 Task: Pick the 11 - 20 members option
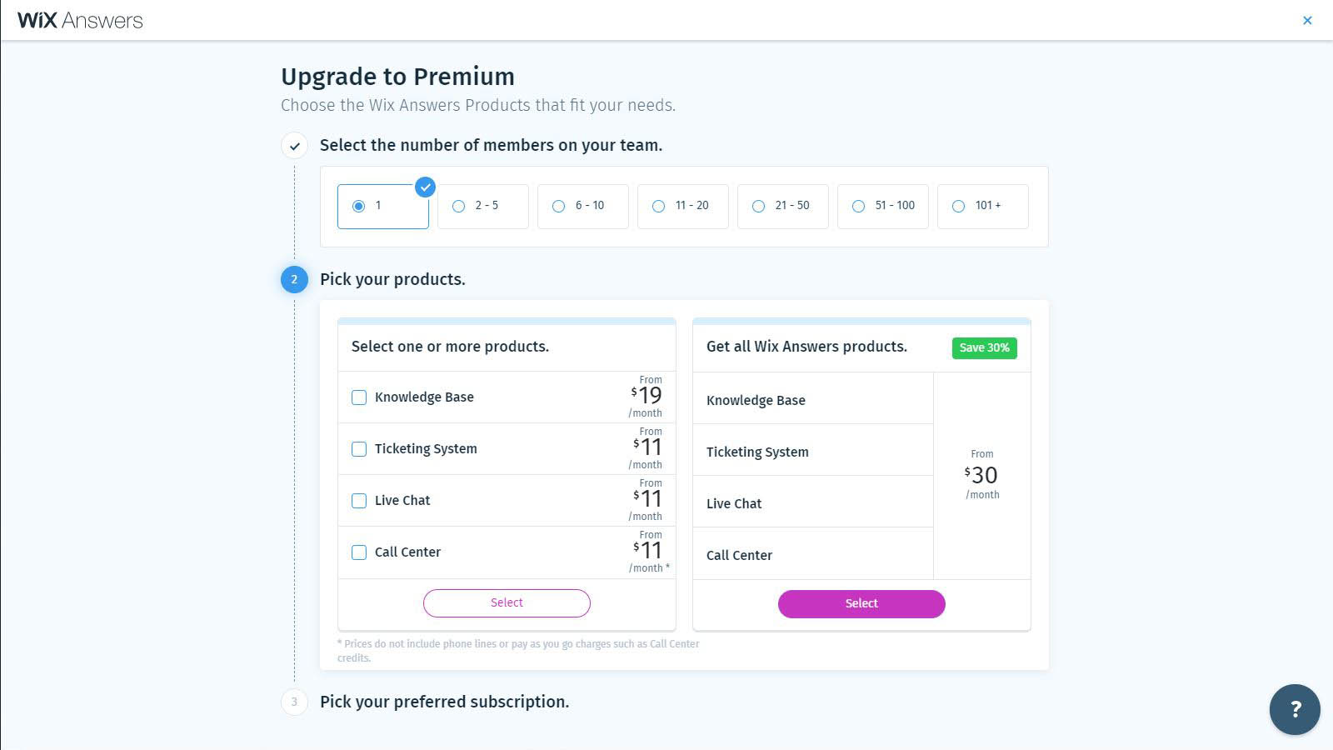click(x=682, y=206)
